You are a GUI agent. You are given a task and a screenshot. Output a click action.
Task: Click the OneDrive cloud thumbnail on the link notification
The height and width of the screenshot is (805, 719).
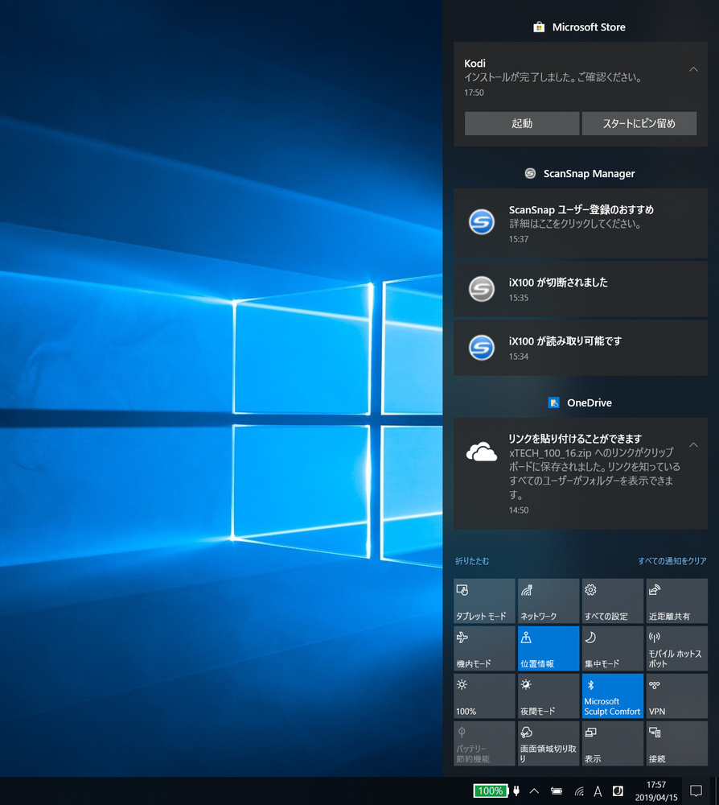click(x=481, y=452)
